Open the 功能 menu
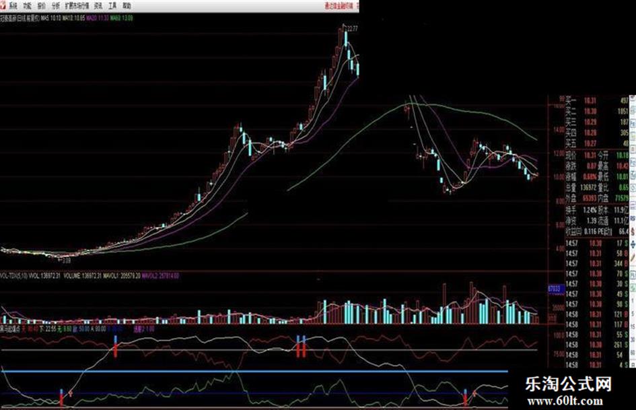 tap(27, 5)
